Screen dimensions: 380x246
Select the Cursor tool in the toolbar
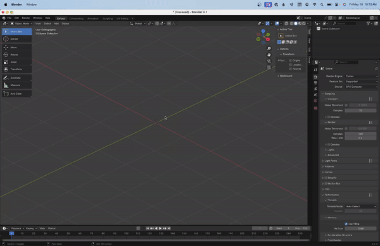click(x=16, y=39)
